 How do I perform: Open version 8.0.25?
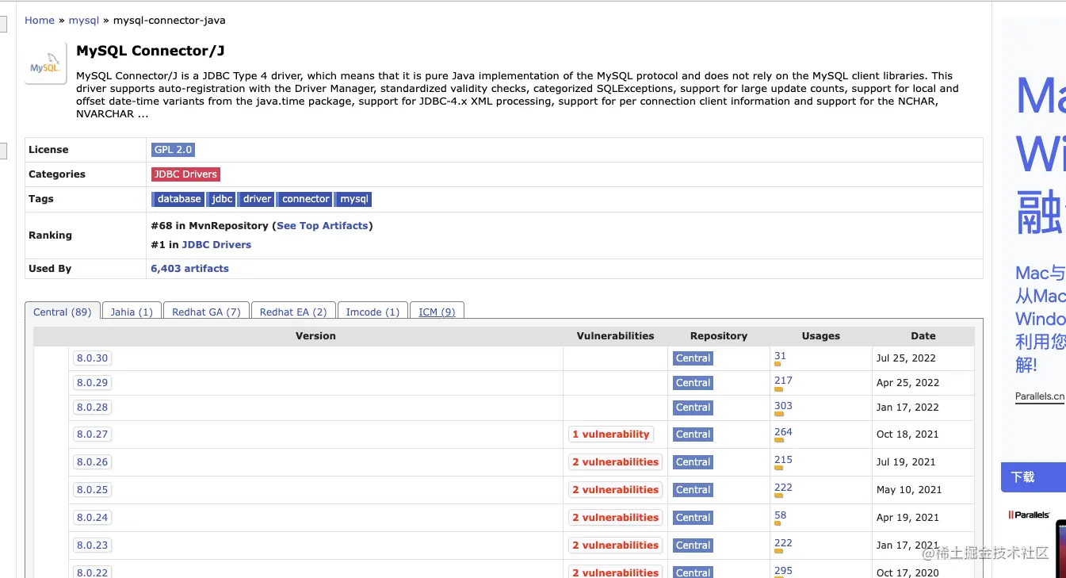pos(92,490)
